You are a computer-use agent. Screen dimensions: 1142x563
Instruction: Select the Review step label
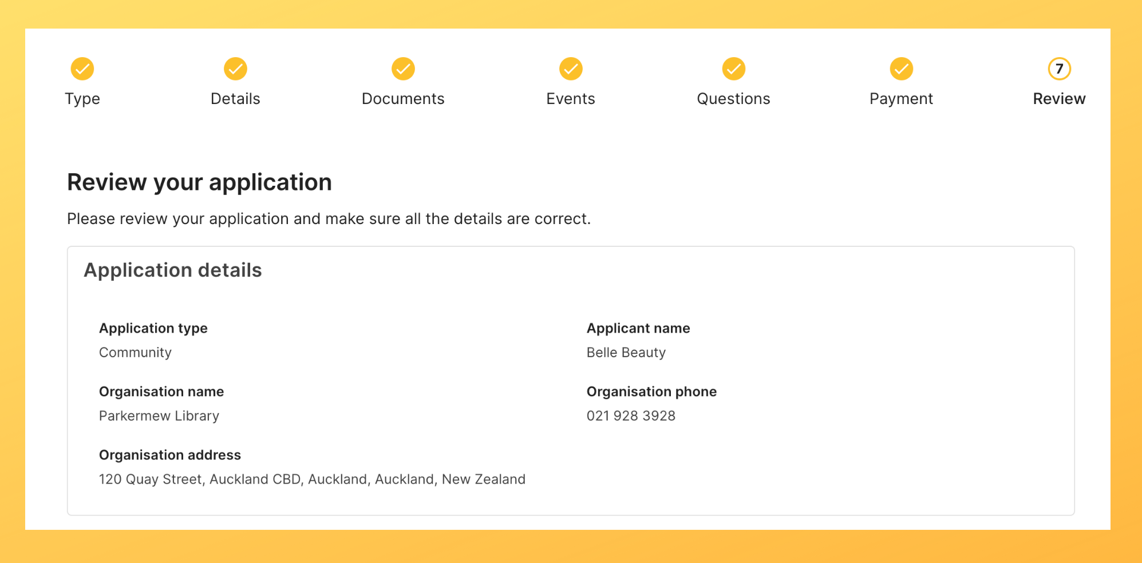pyautogui.click(x=1059, y=99)
